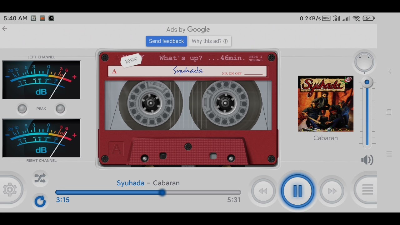
Task: Pause playback with the blue pause button
Action: 297,191
